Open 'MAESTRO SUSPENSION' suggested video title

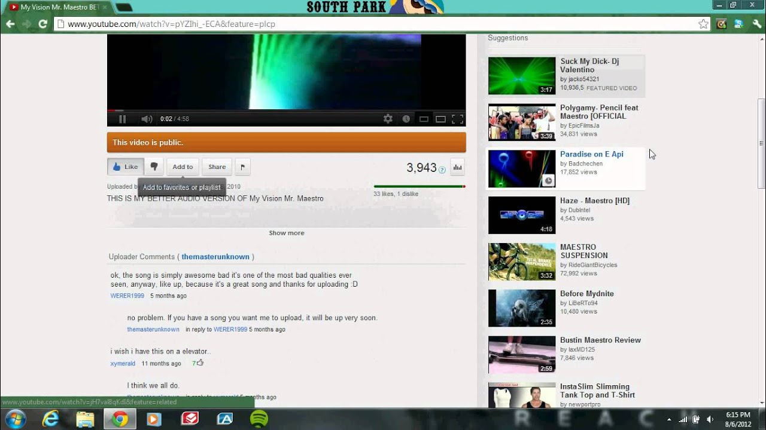(584, 251)
